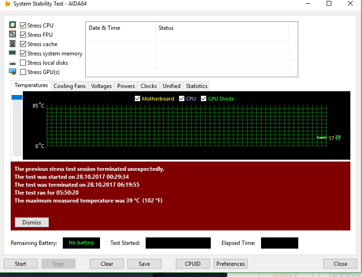The height and width of the screenshot is (277, 362).
Task: Click 'previous stress test session terminated unexpectedly' text
Action: tap(89, 169)
